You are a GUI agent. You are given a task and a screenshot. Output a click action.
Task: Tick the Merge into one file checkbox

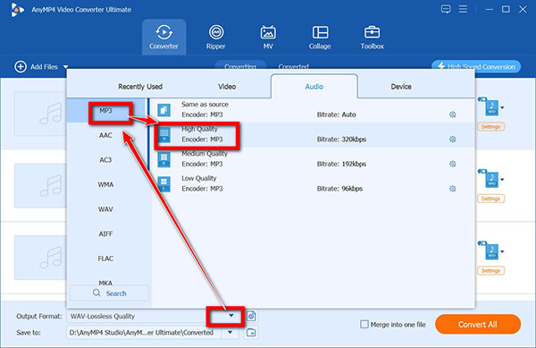point(364,324)
